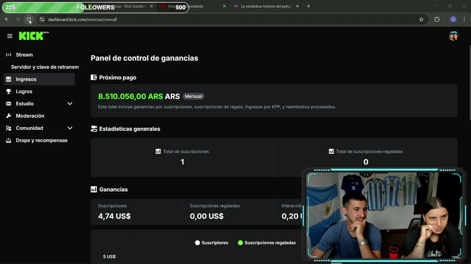Open the user avatar menu
Viewport: 471px width, 264px height.
(x=453, y=36)
